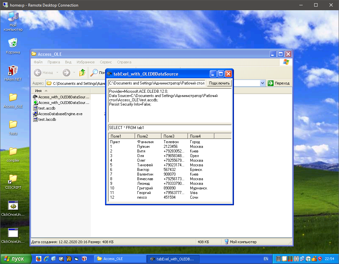Open the пуск Start button
The width and height of the screenshot is (339, 264).
[16, 259]
